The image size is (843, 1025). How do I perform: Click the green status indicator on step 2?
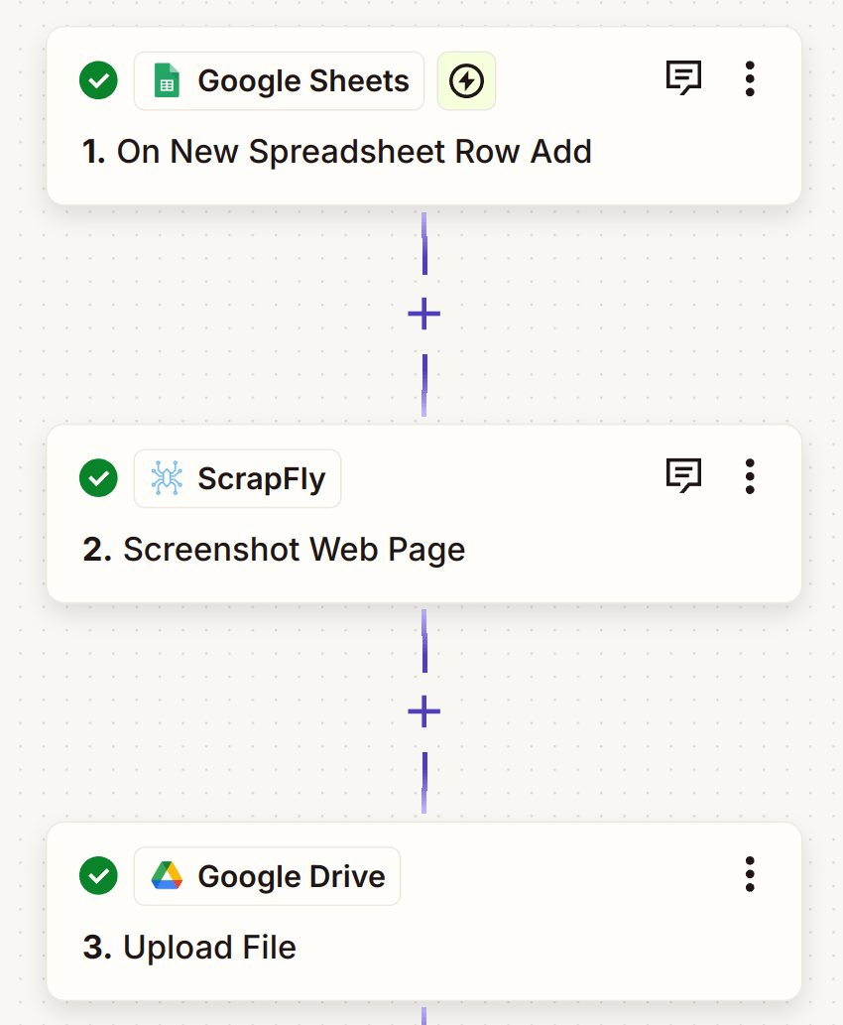coord(97,477)
